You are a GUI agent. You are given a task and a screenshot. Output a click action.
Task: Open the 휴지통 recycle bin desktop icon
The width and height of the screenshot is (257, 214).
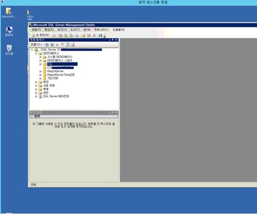pos(9,50)
